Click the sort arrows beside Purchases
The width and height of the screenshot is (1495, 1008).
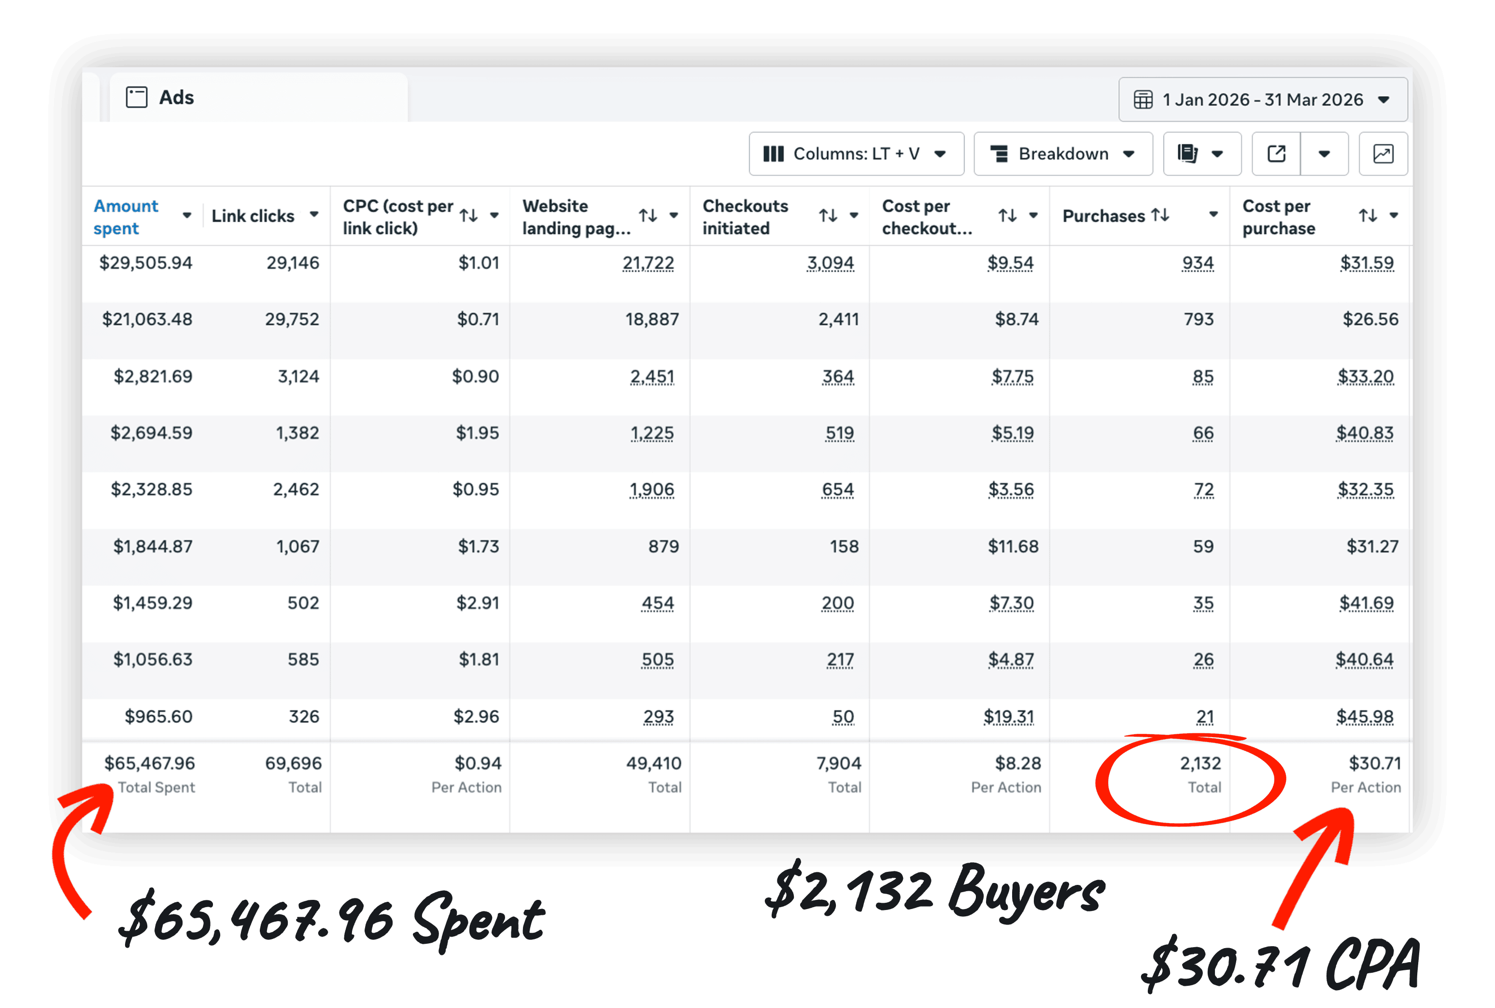pos(1160,215)
